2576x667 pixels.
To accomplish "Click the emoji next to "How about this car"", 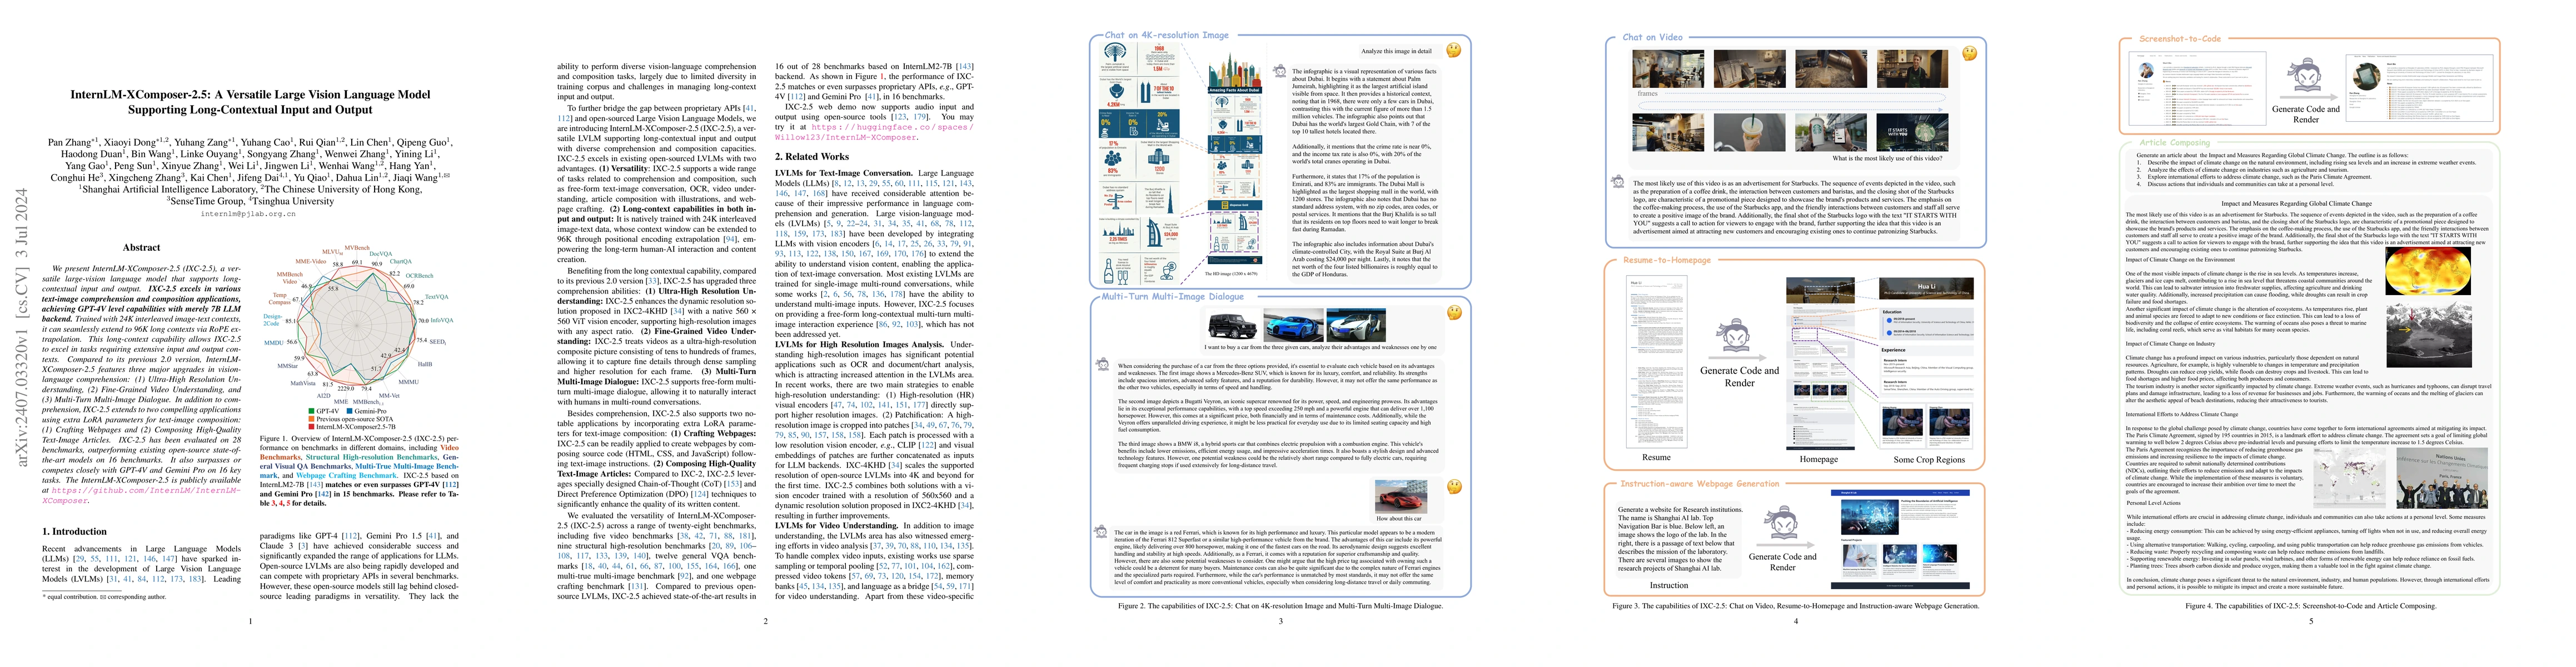I will [1455, 487].
